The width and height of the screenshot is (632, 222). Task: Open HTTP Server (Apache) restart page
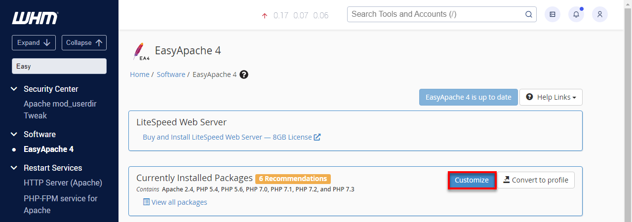pyautogui.click(x=63, y=183)
